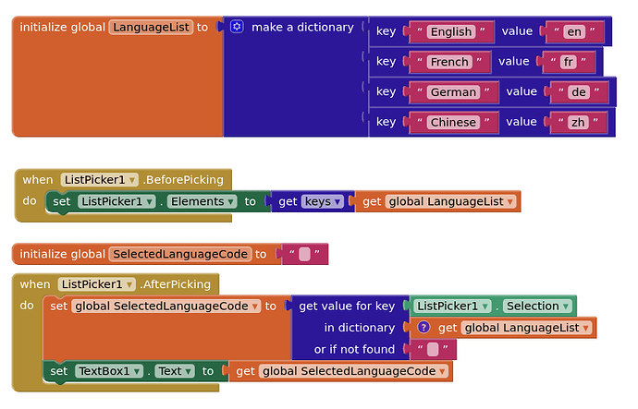Click the gear mutator icon on make a dictionary
Viewport: 638px width, 409px height.
pos(237,27)
